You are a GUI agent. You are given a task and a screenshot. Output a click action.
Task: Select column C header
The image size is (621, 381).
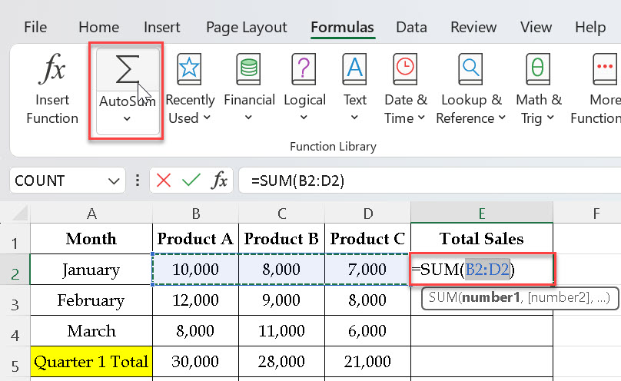[x=281, y=214]
